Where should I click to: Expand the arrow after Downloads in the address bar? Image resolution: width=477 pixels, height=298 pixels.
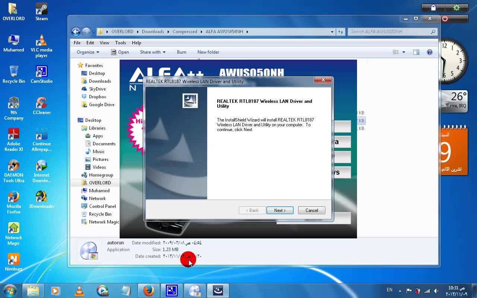pyautogui.click(x=168, y=32)
